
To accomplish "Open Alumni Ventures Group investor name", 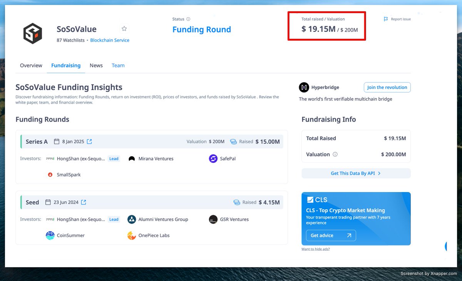I will point(163,219).
